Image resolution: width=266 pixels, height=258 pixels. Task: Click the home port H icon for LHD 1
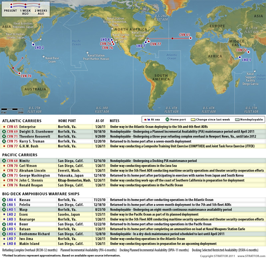coord(4,209)
